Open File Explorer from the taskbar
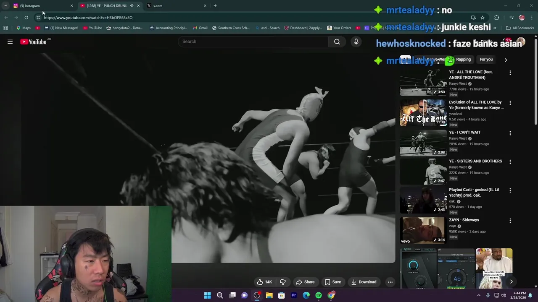 coord(269,295)
